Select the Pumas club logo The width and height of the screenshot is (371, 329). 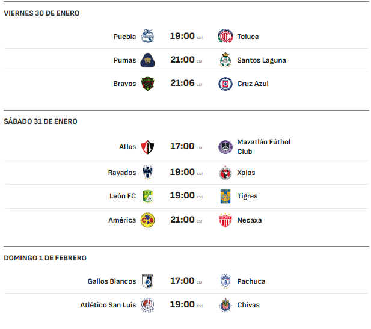click(148, 60)
